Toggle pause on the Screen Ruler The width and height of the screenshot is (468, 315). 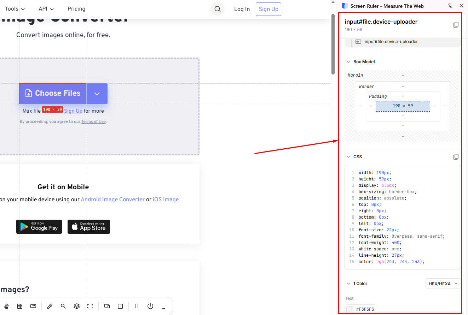pos(137,306)
